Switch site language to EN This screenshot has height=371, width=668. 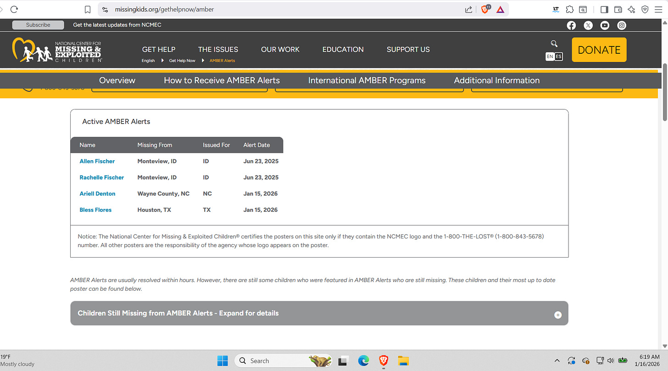[550, 56]
